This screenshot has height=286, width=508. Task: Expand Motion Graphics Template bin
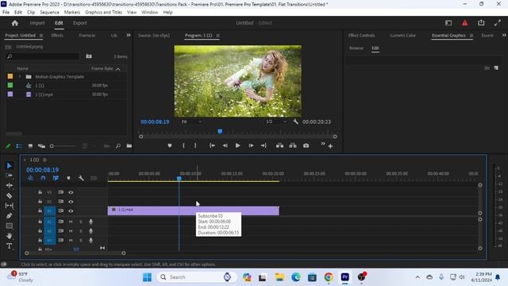pyautogui.click(x=20, y=76)
